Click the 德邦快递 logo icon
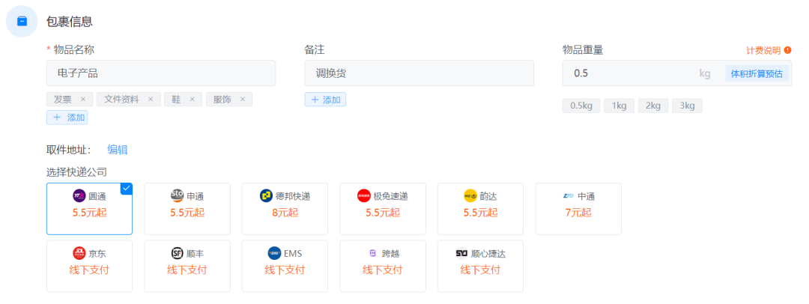 coord(266,196)
